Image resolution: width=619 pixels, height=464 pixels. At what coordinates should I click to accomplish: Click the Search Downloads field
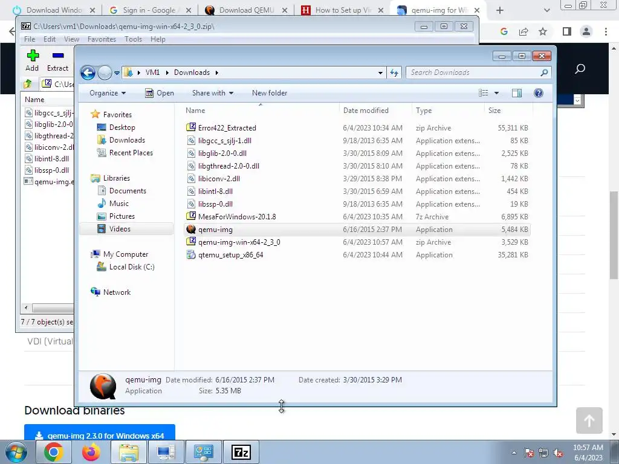coord(479,72)
